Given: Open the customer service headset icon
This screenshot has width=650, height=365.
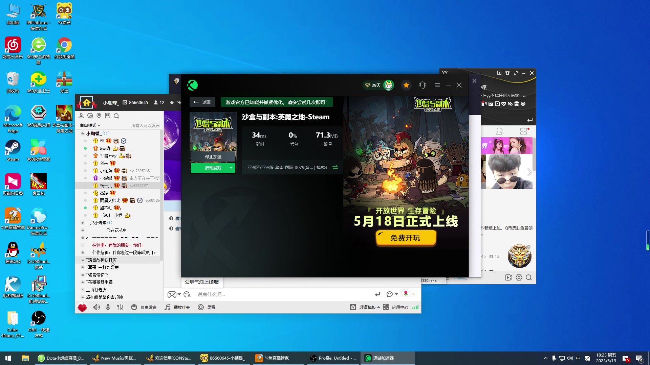Looking at the screenshot, I should 422,85.
